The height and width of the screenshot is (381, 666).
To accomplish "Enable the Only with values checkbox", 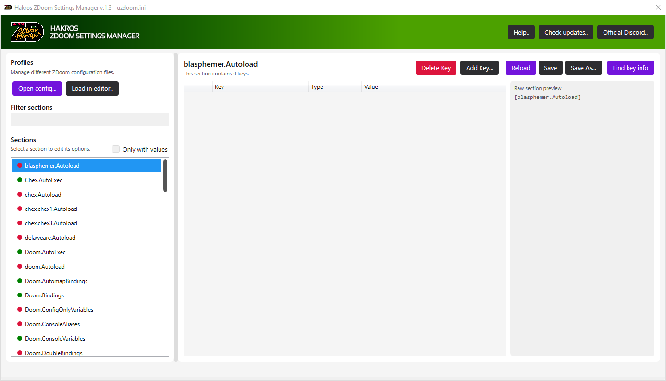I will point(116,149).
